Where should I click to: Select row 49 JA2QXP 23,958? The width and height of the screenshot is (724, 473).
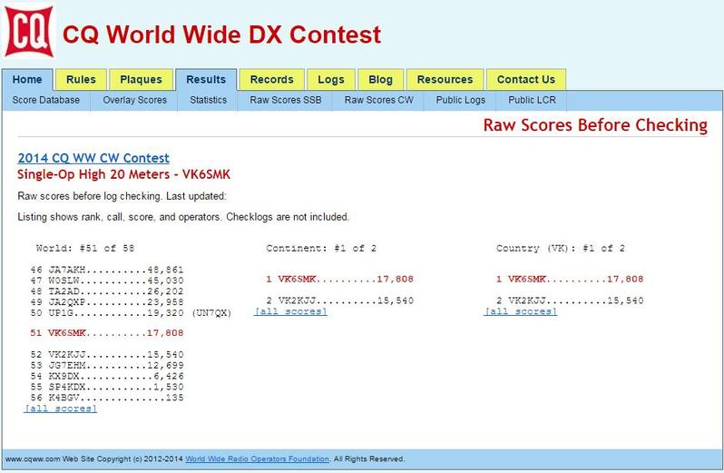click(107, 302)
